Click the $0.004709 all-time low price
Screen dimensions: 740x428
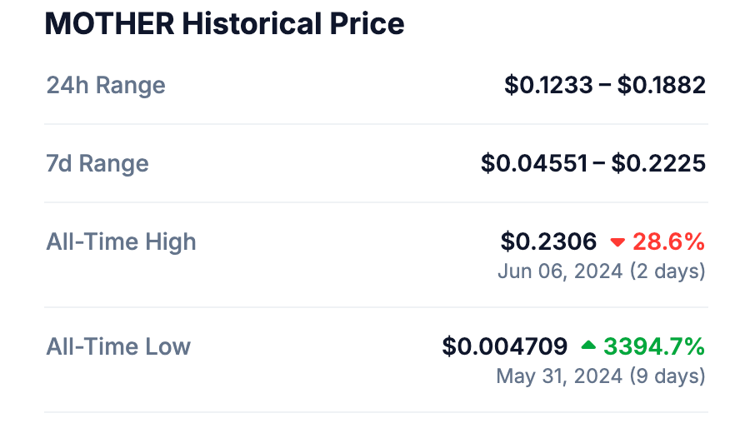[505, 346]
